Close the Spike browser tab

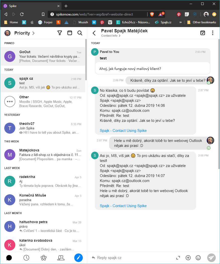pyautogui.click(x=58, y=6)
